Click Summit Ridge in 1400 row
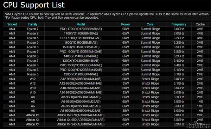The height and width of the screenshot is (129, 211). 150,56
